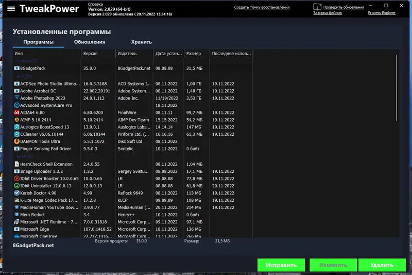Click the 3,53 ГБ size cell
The image size is (412, 275).
tap(194, 98)
